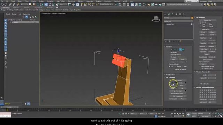The image size is (223, 125).
Task: Activate the Select and Rotate tool
Action: coord(50,5)
